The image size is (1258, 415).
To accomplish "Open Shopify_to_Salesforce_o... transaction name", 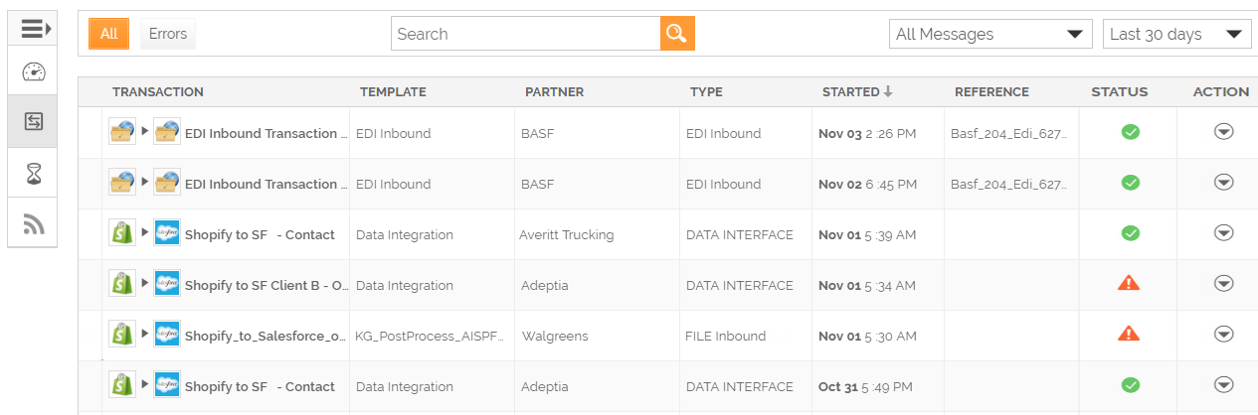I will [x=266, y=336].
